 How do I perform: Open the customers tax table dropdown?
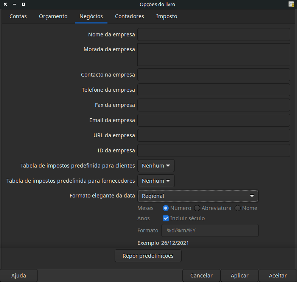[156, 166]
